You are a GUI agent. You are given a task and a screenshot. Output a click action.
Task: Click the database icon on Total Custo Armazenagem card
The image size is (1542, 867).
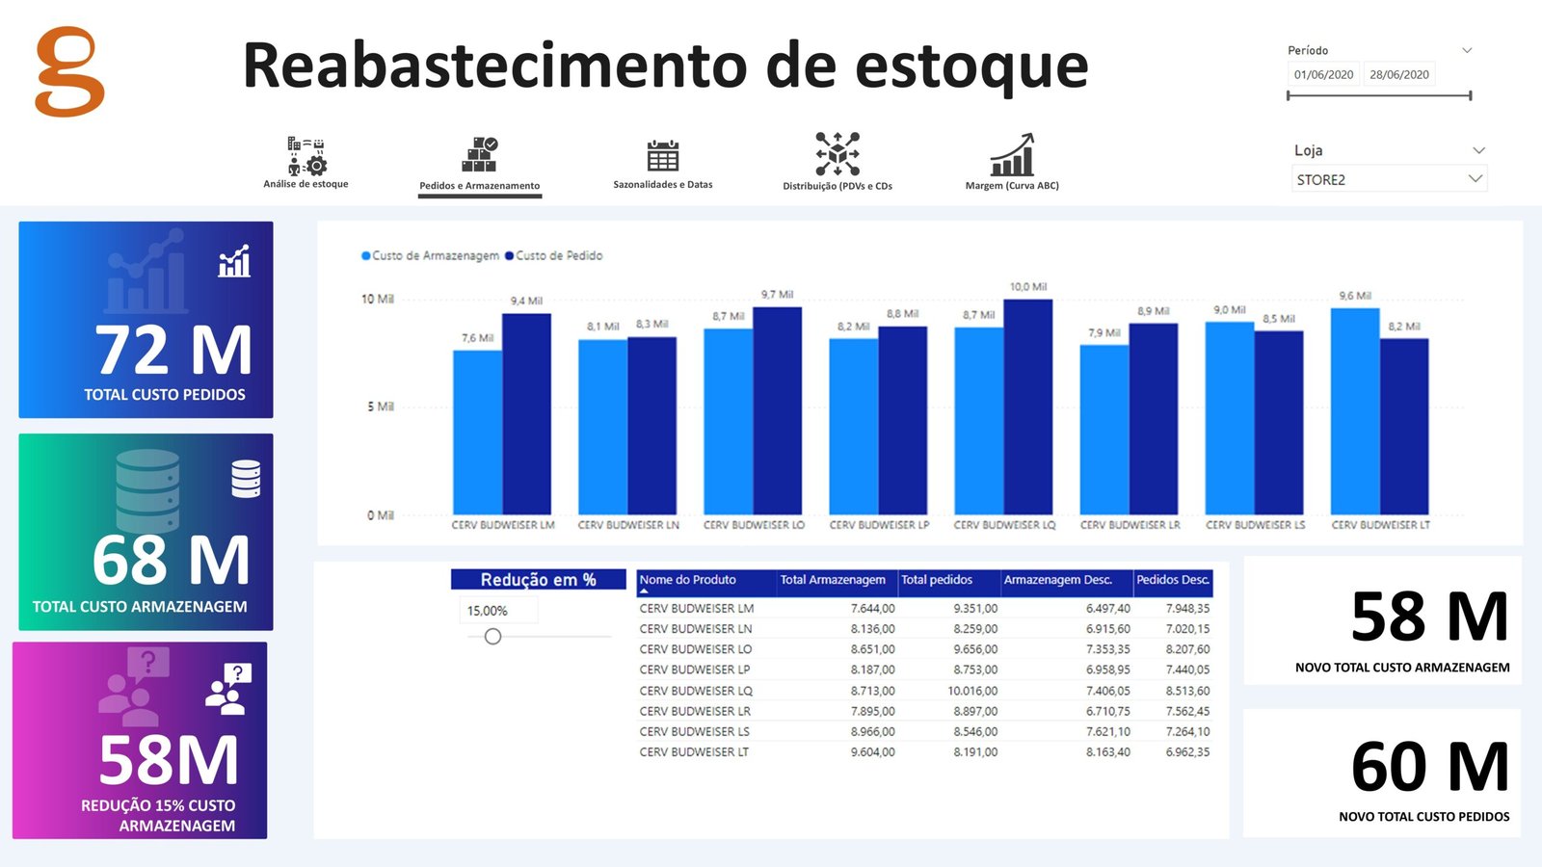click(x=246, y=478)
